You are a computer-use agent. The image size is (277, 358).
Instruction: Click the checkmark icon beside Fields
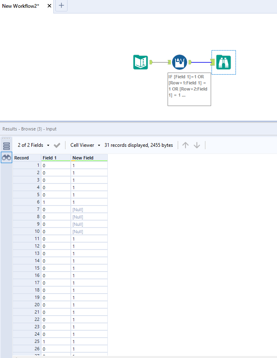[x=57, y=145]
